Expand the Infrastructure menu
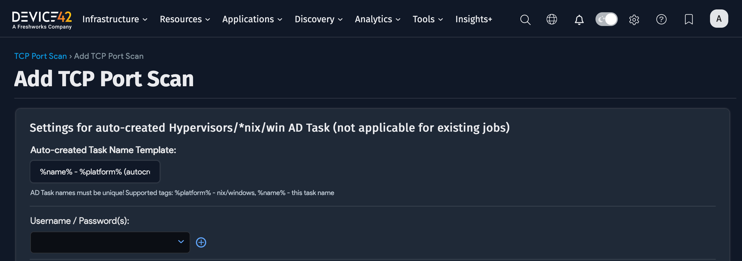 (x=114, y=20)
